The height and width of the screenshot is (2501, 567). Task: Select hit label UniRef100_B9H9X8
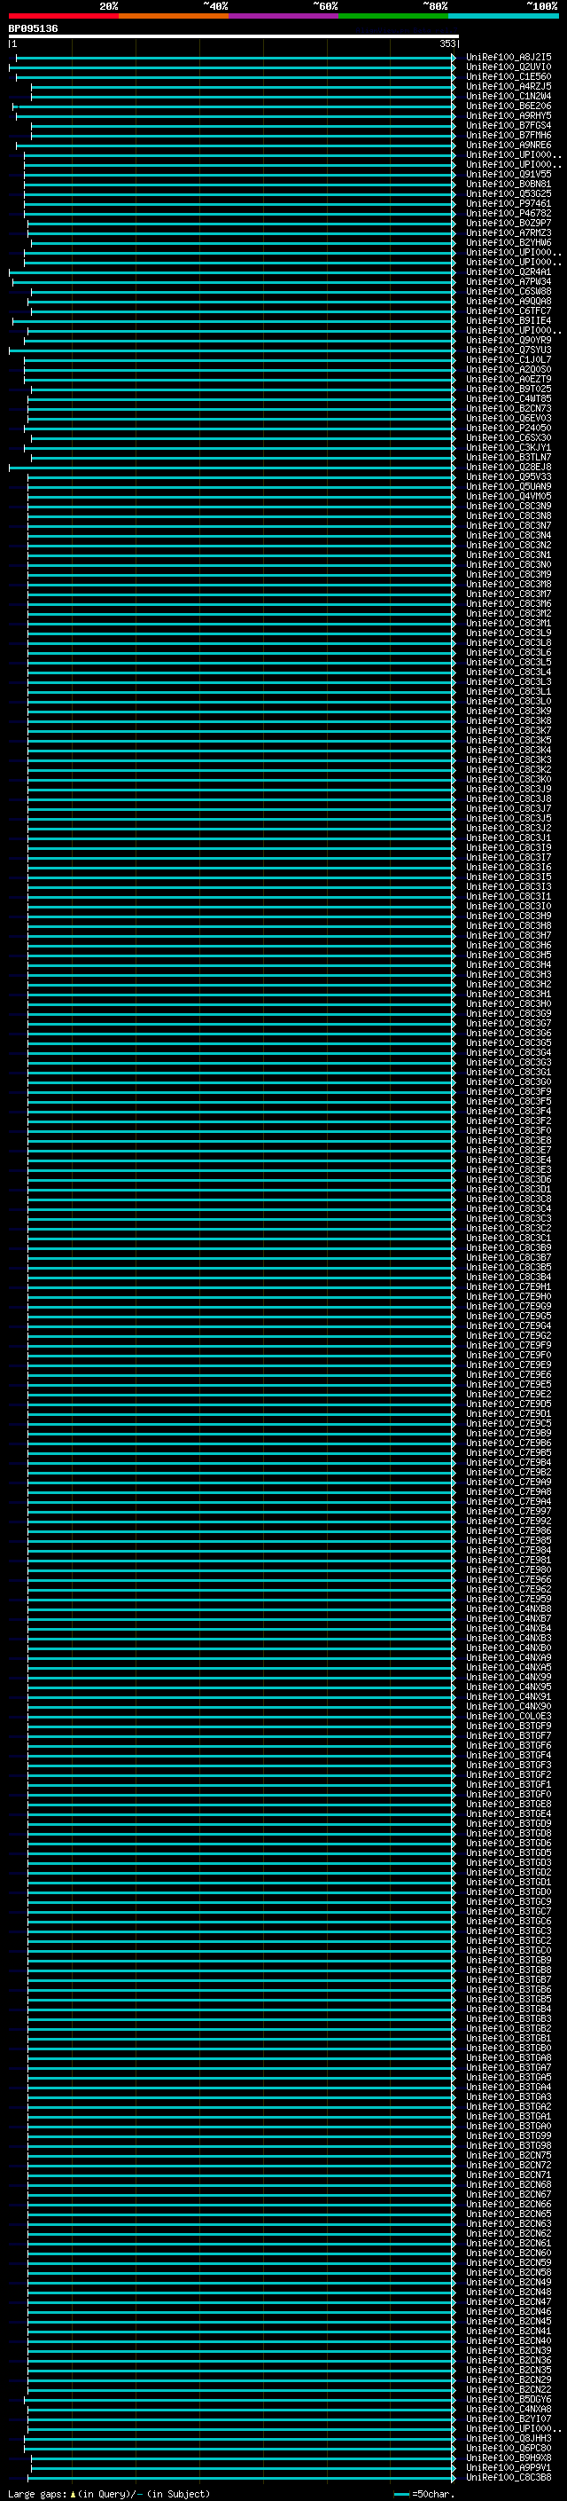click(x=509, y=2458)
